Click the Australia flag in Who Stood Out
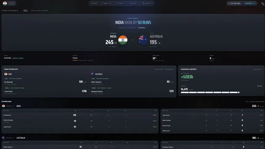Screen dimensions: 265x149 [x=93, y=74]
